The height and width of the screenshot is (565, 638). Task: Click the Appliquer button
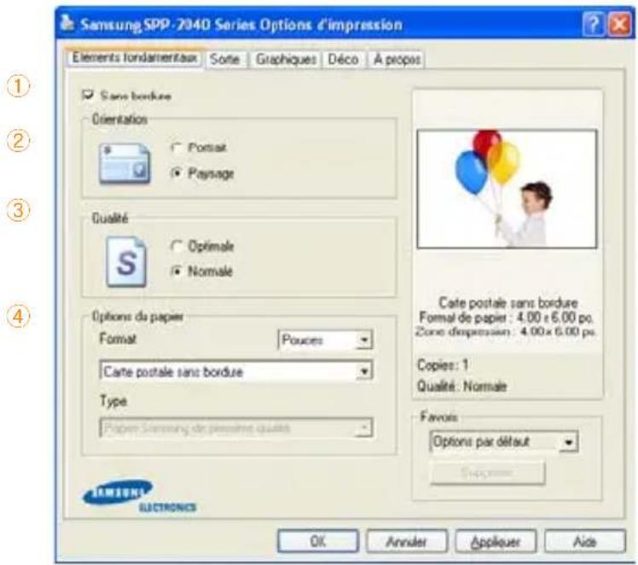coord(496,541)
